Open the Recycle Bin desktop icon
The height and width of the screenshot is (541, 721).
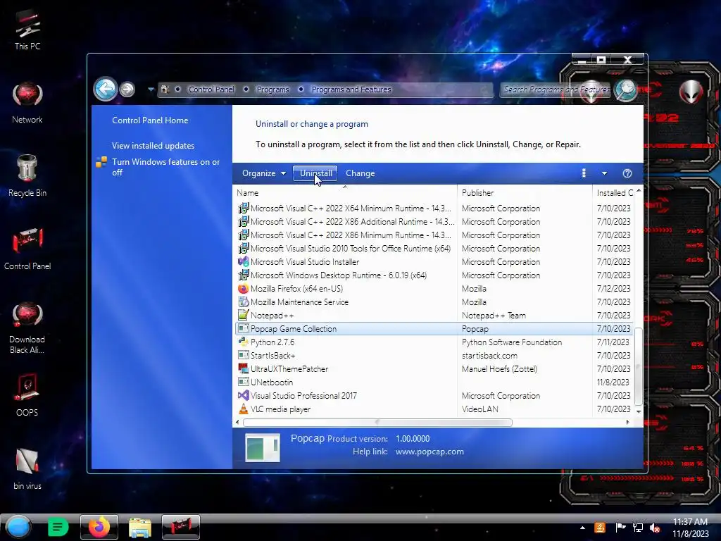pos(27,175)
